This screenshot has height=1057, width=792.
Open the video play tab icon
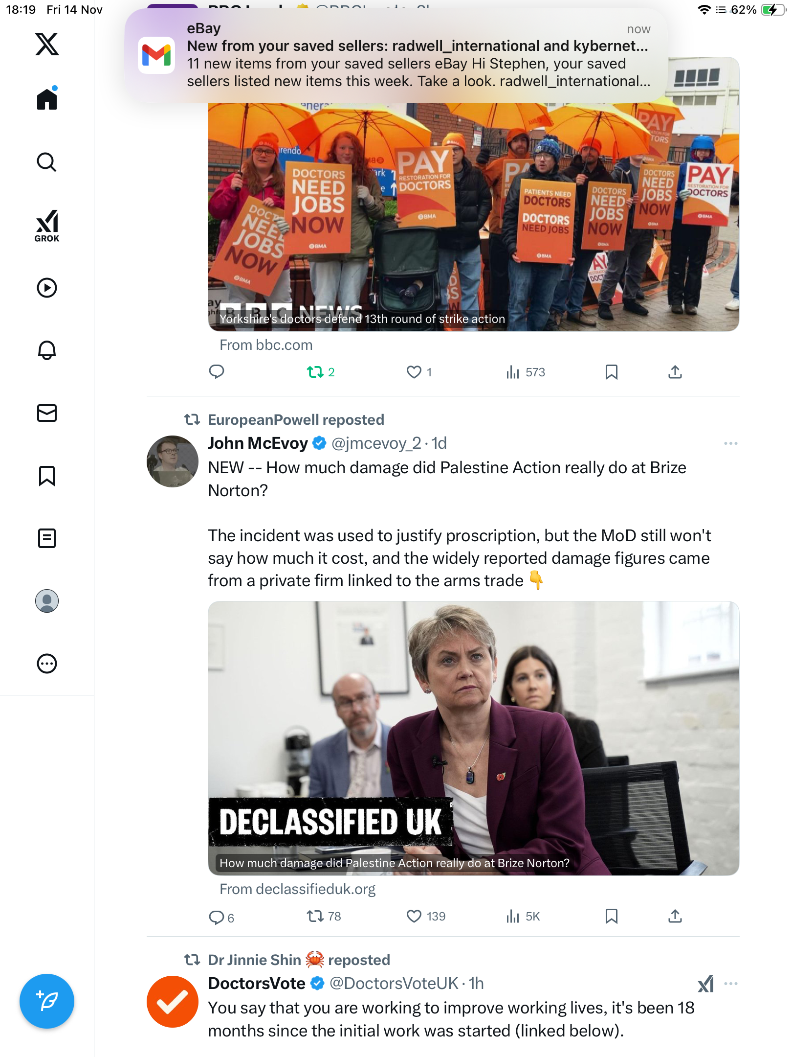[47, 288]
